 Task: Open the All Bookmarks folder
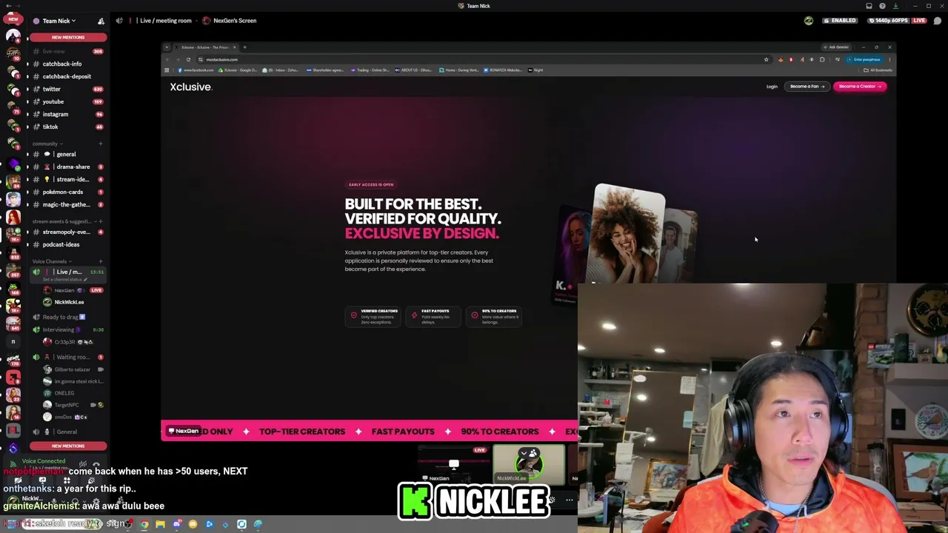pos(879,70)
